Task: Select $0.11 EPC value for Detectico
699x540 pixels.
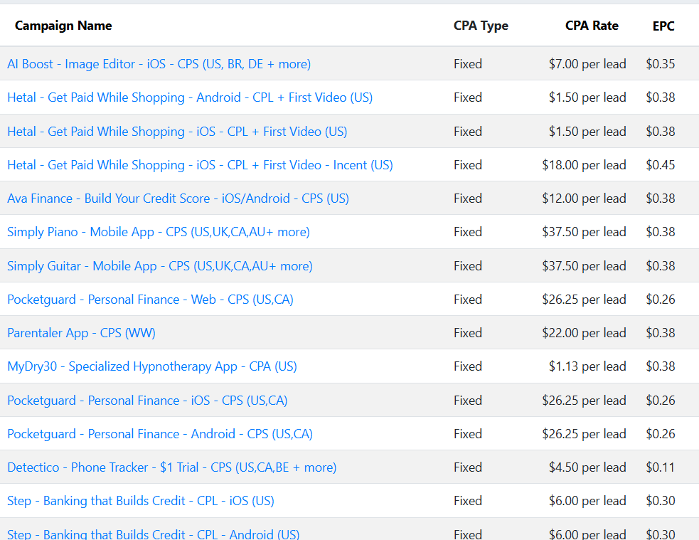Action: 660,467
